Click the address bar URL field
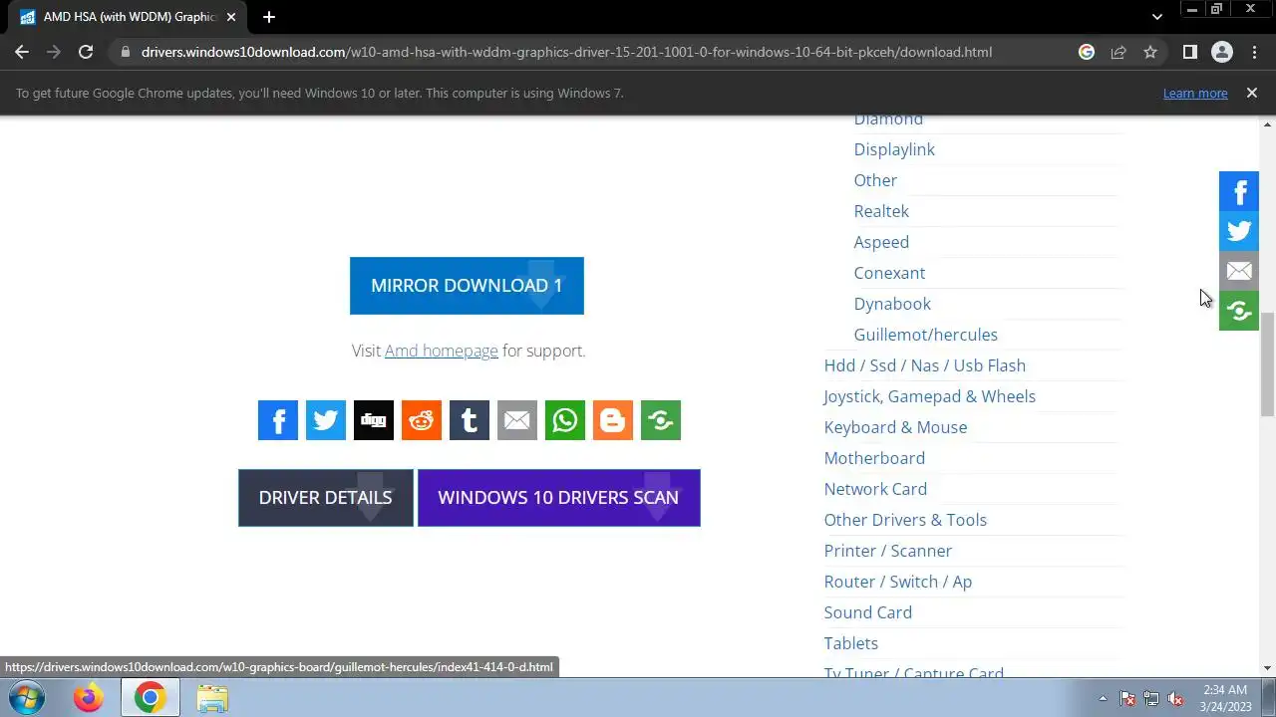 (566, 52)
